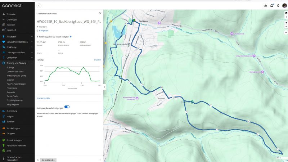Image resolution: width=288 pixels, height=162 pixels.
Task: Click the An Gerät senden button
Action: click(48, 159)
